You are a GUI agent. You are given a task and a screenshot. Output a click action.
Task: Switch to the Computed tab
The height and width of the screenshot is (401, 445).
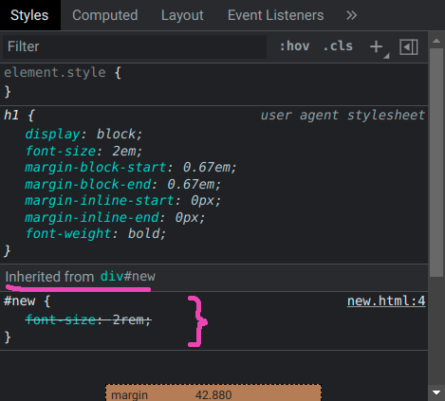[105, 15]
